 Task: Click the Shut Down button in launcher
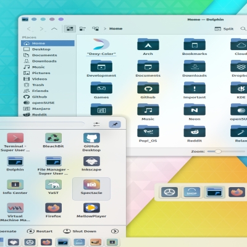[x=80, y=231]
